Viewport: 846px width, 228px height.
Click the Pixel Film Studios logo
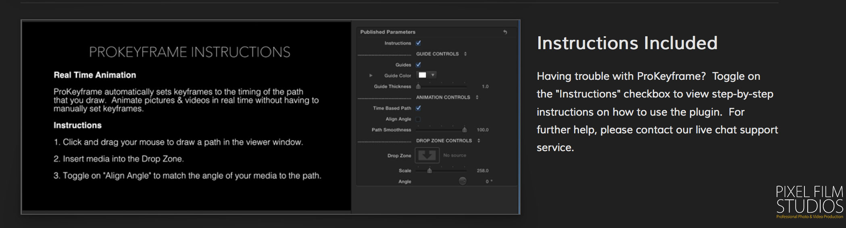click(809, 202)
